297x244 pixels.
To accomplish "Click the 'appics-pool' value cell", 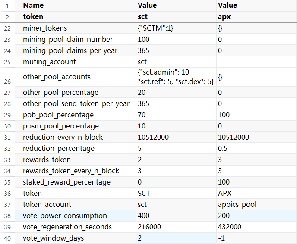I will (257, 204).
